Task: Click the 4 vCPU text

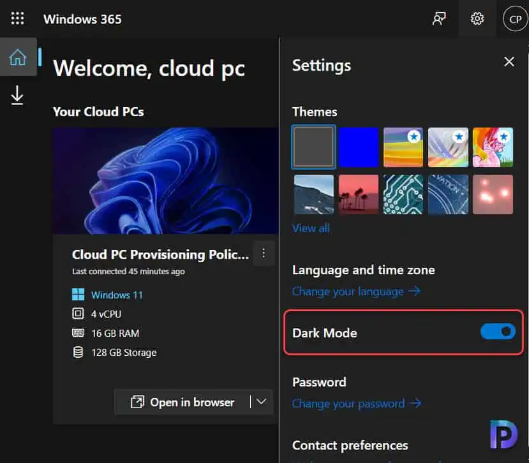Action: point(107,314)
